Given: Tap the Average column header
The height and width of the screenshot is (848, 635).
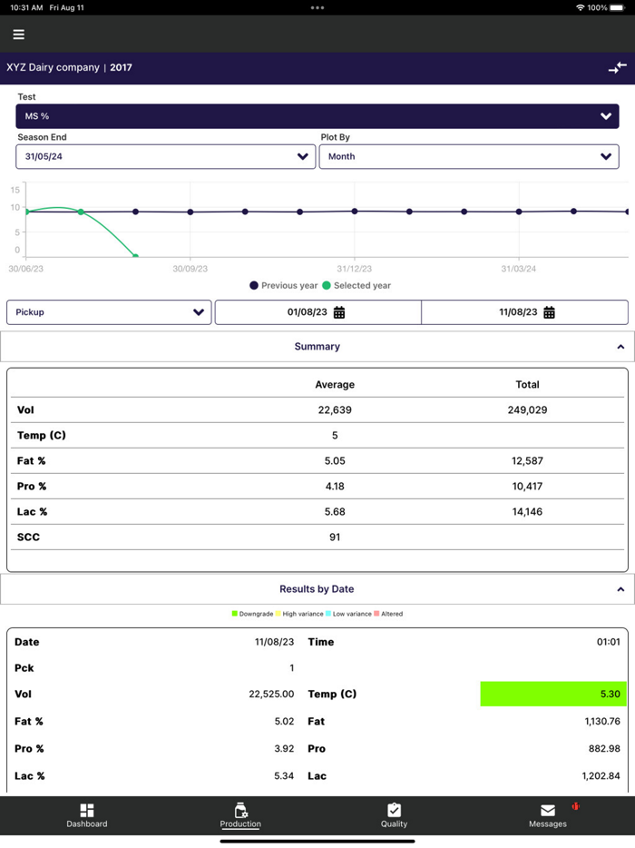Looking at the screenshot, I should click(x=335, y=385).
